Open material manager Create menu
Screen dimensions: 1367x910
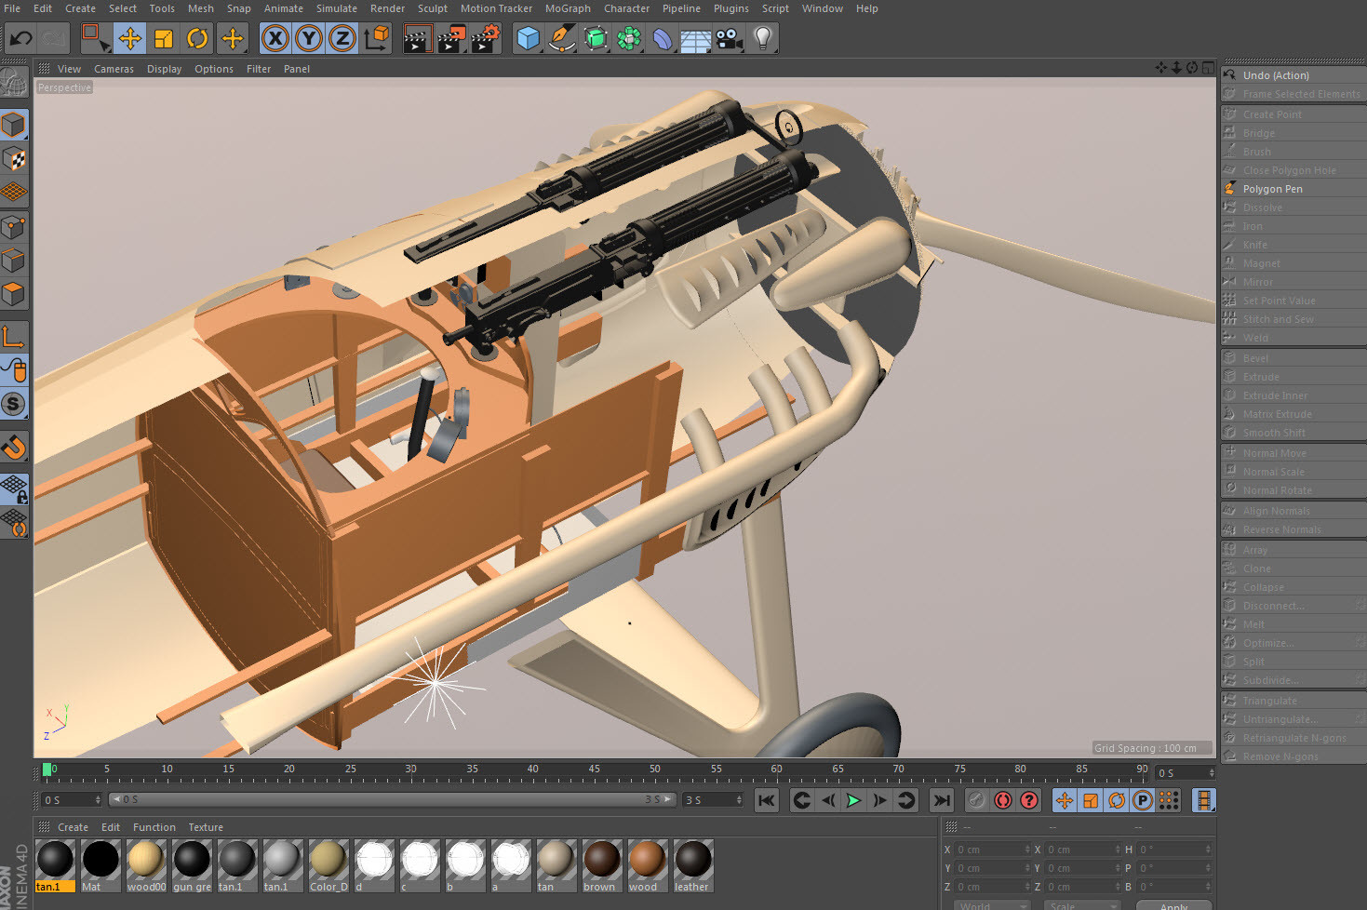73,827
